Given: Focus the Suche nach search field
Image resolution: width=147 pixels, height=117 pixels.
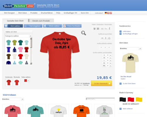Looking at the screenshot, I should tap(100, 99).
